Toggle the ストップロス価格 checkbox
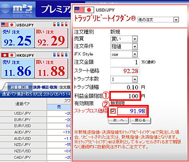 click(113, 111)
